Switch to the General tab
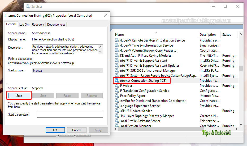 (11, 24)
